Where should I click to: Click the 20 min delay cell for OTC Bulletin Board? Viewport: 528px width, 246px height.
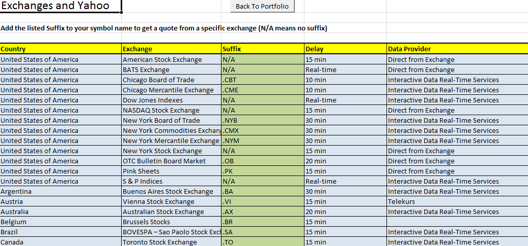tap(345, 161)
